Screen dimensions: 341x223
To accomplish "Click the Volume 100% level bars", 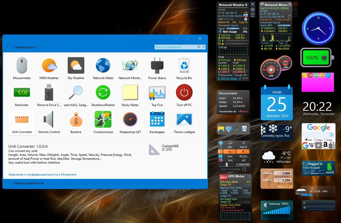I will [x=276, y=210].
